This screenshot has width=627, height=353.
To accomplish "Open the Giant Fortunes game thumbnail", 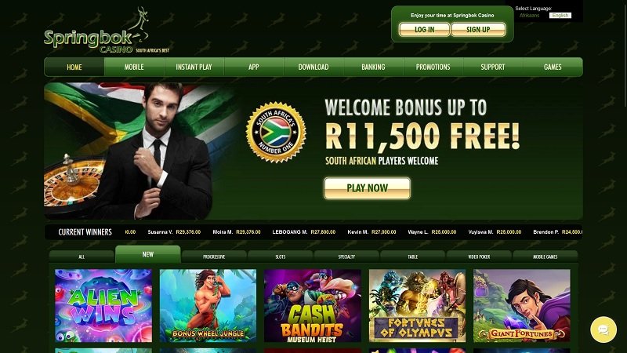I will point(522,305).
